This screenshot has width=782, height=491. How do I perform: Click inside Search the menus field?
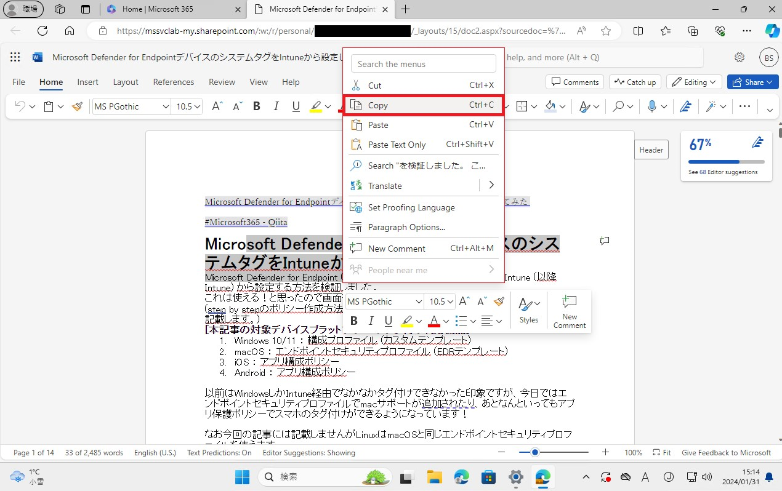424,64
